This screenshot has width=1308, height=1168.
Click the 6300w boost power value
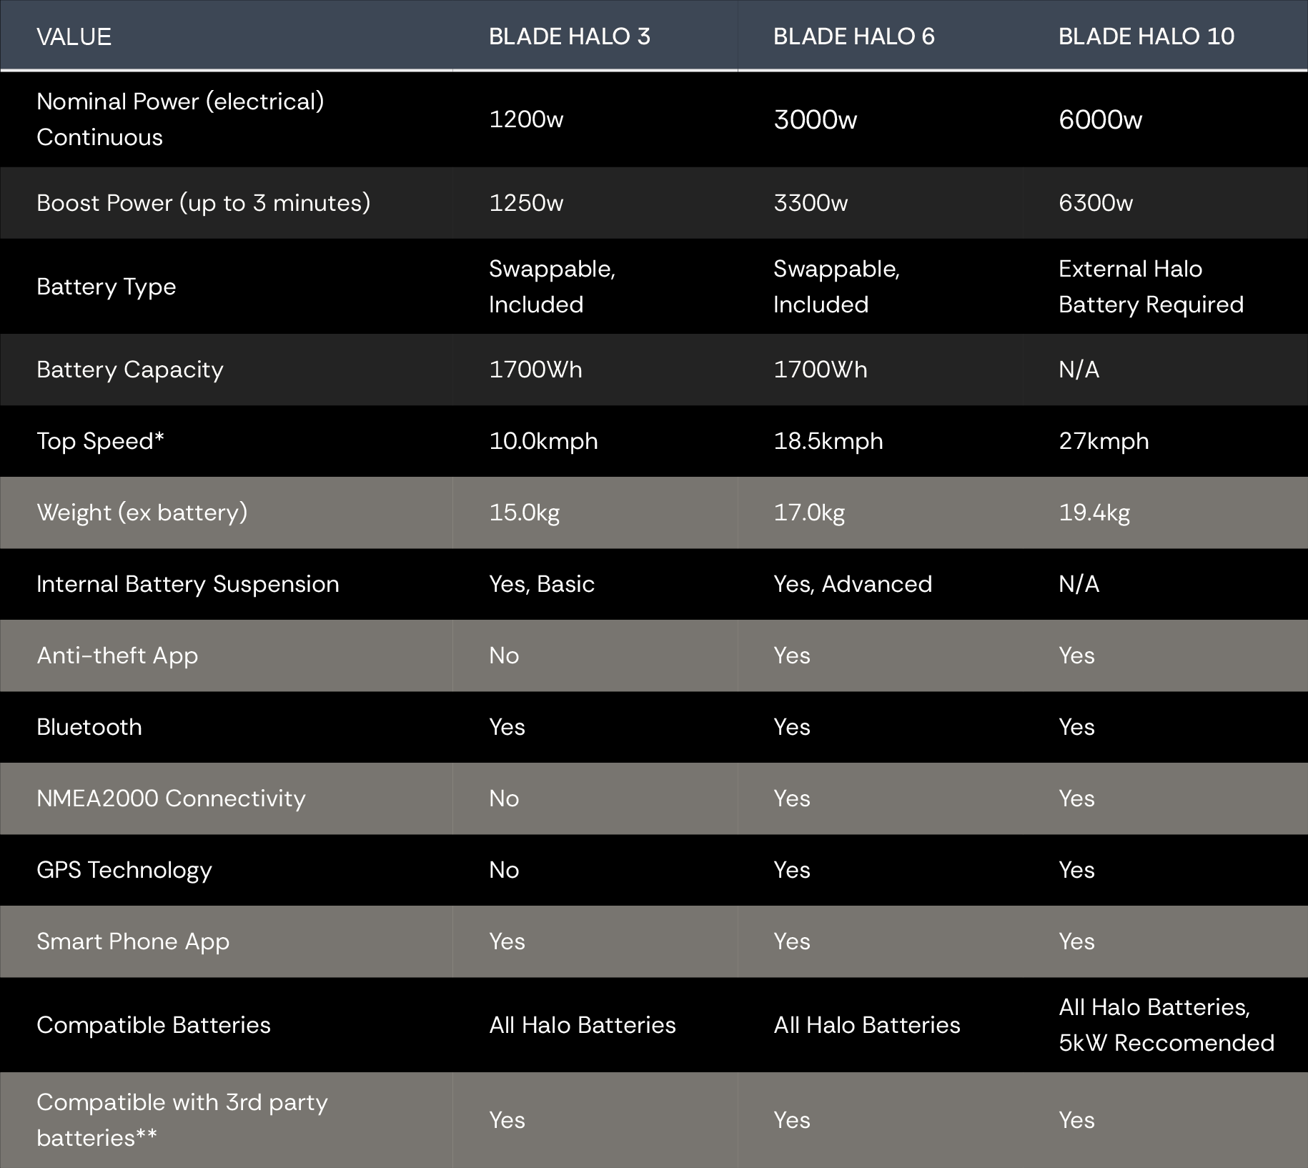click(1096, 203)
